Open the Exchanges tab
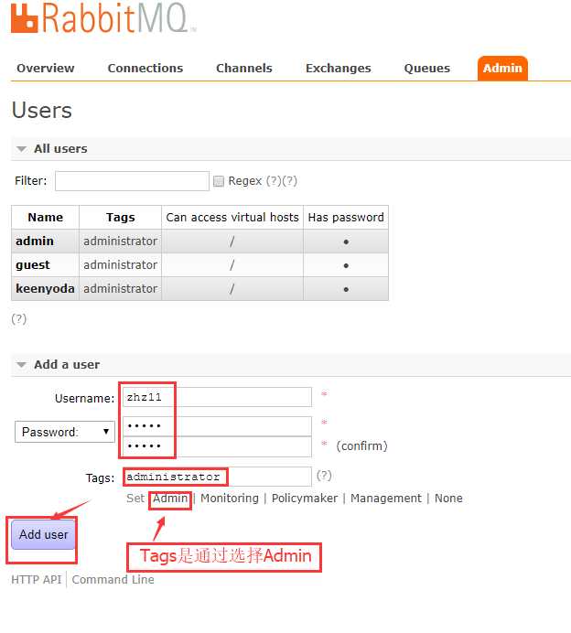This screenshot has height=633, width=571. (x=339, y=69)
